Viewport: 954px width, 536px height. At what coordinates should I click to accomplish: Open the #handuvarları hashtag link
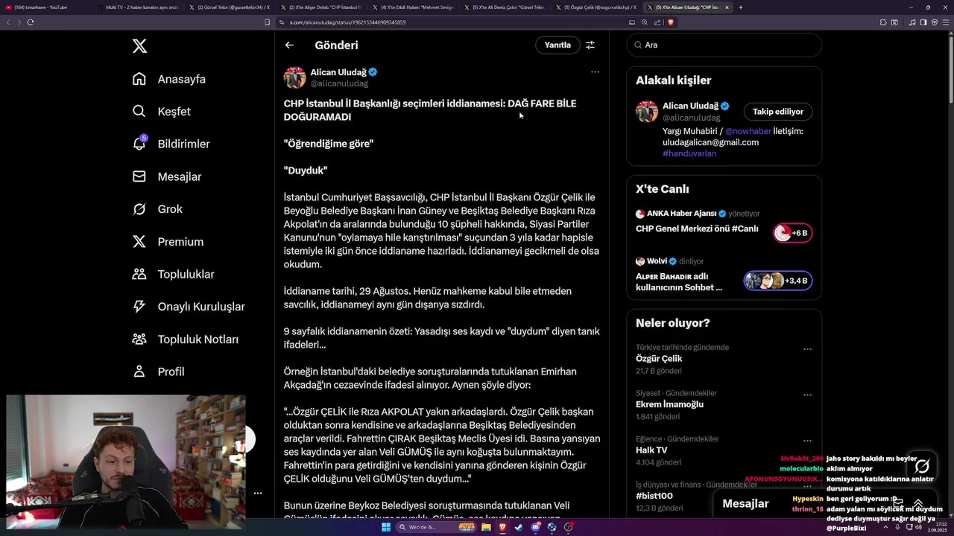click(689, 153)
